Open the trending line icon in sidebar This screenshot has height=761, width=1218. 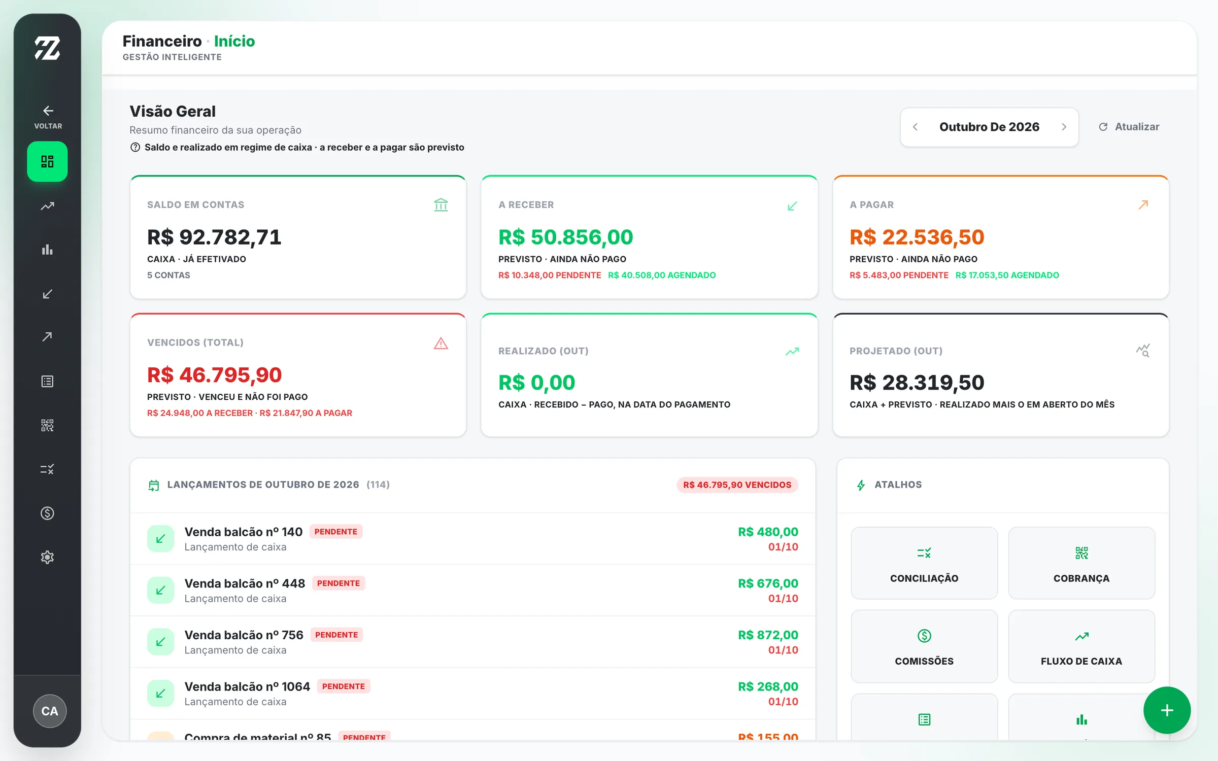[47, 206]
